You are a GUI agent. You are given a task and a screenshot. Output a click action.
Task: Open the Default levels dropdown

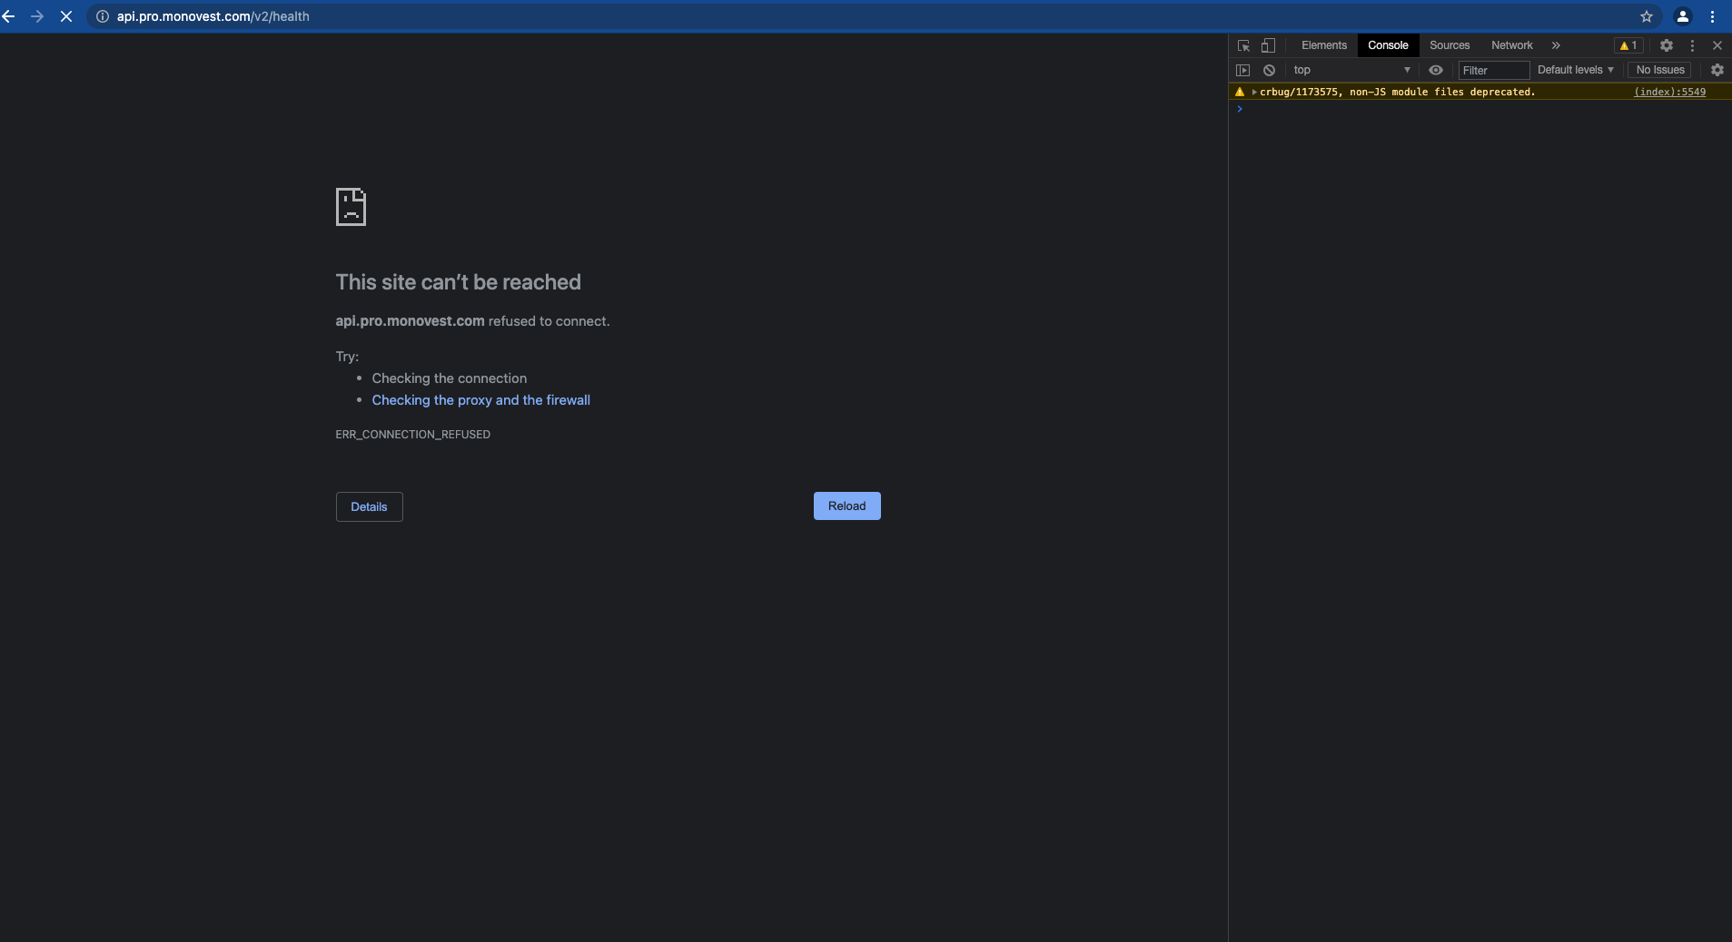1575,70
